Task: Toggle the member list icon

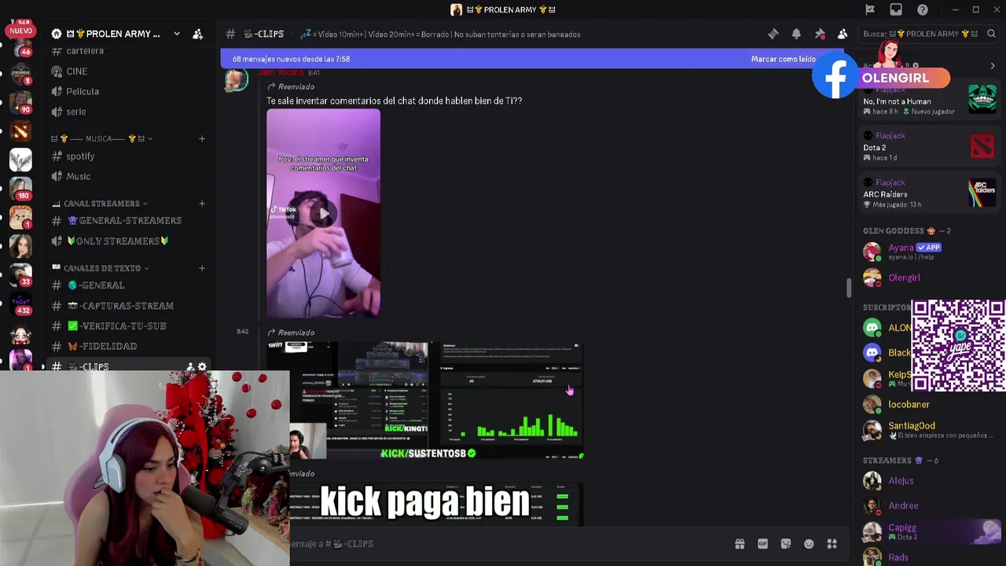Action: click(x=843, y=34)
